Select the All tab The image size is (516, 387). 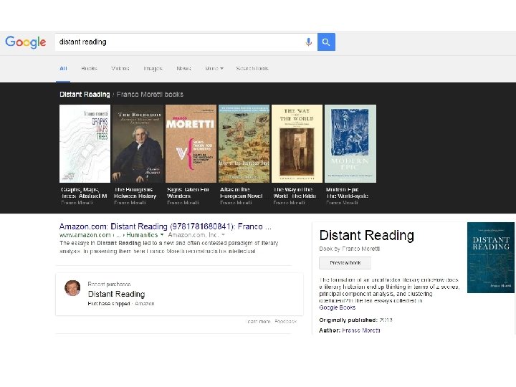pyautogui.click(x=63, y=69)
